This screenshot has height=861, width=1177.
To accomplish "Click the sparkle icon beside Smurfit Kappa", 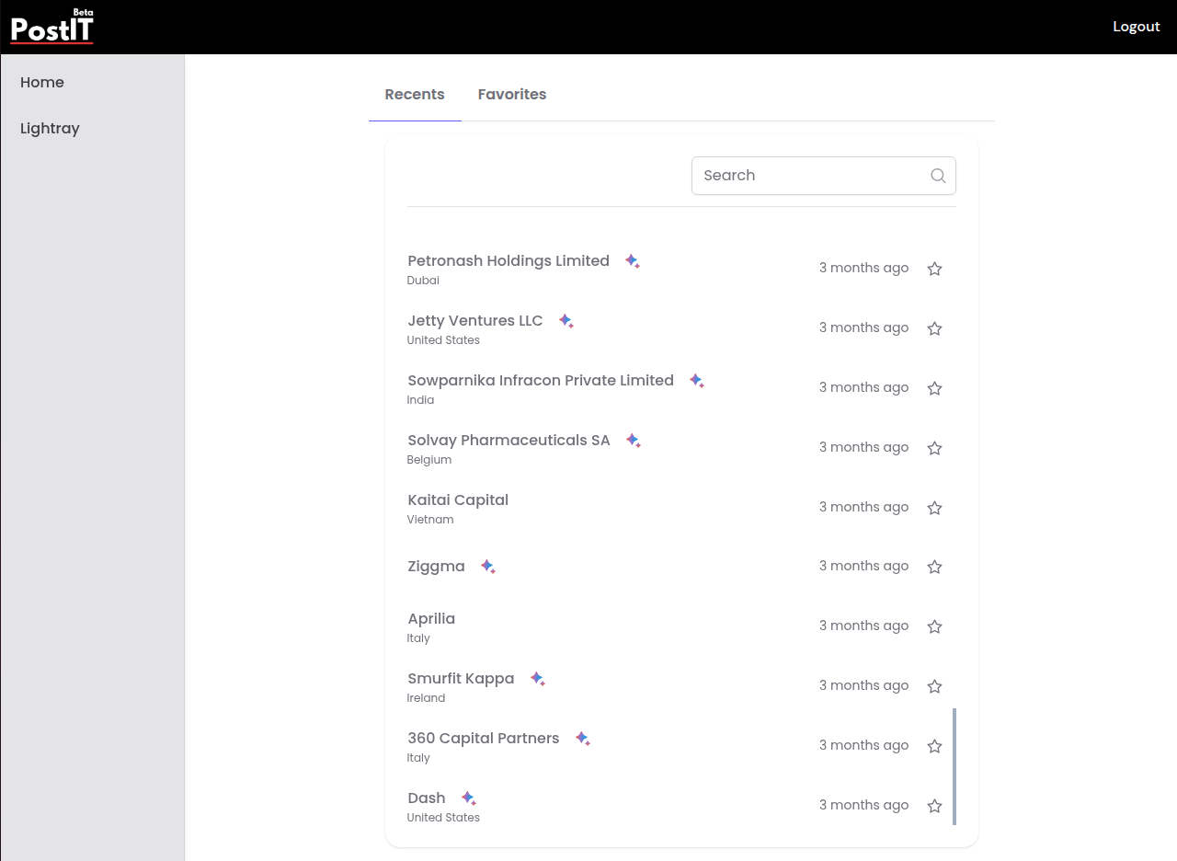I will 537,679.
